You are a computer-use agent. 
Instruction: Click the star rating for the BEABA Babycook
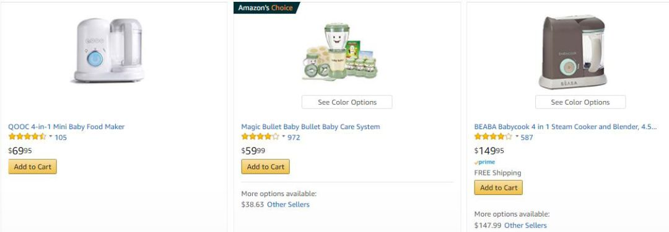[x=493, y=137]
